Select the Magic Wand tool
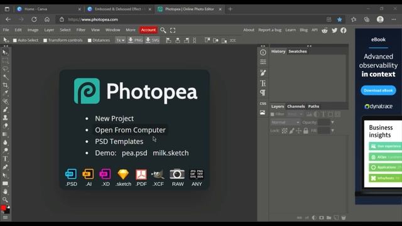 click(x=5, y=77)
